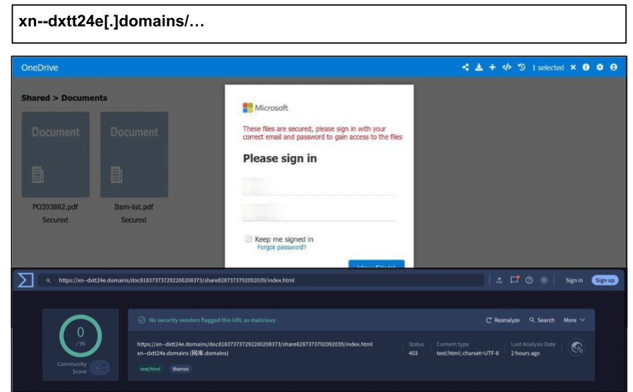
Task: Click the text/html; charset=UTF-8 content type
Action: click(468, 353)
